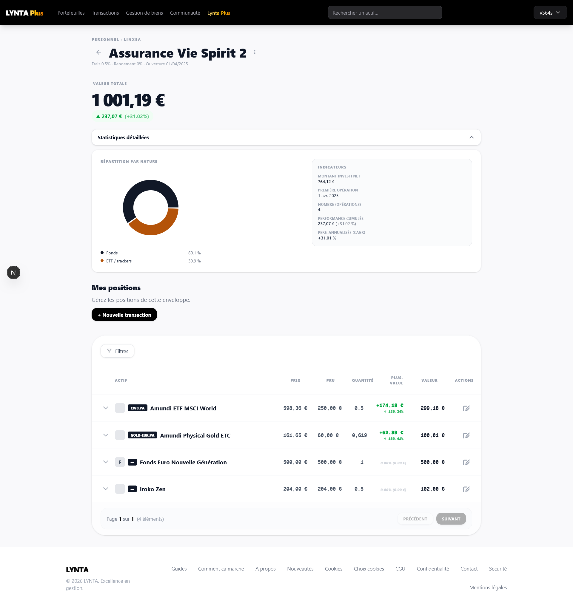The image size is (573, 609).
Task: Open the Transactions menu
Action: [105, 13]
